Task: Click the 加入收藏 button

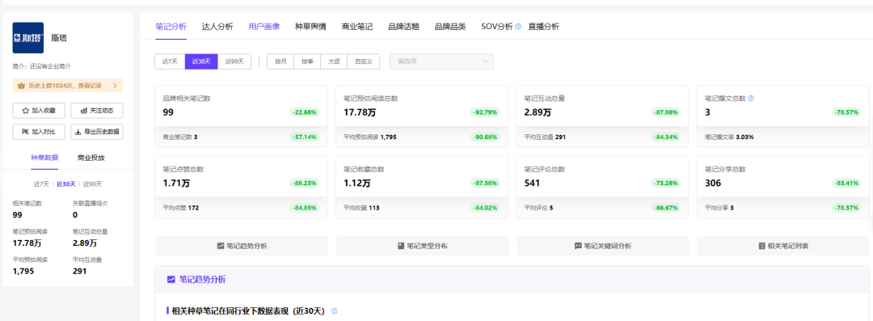Action: click(39, 110)
